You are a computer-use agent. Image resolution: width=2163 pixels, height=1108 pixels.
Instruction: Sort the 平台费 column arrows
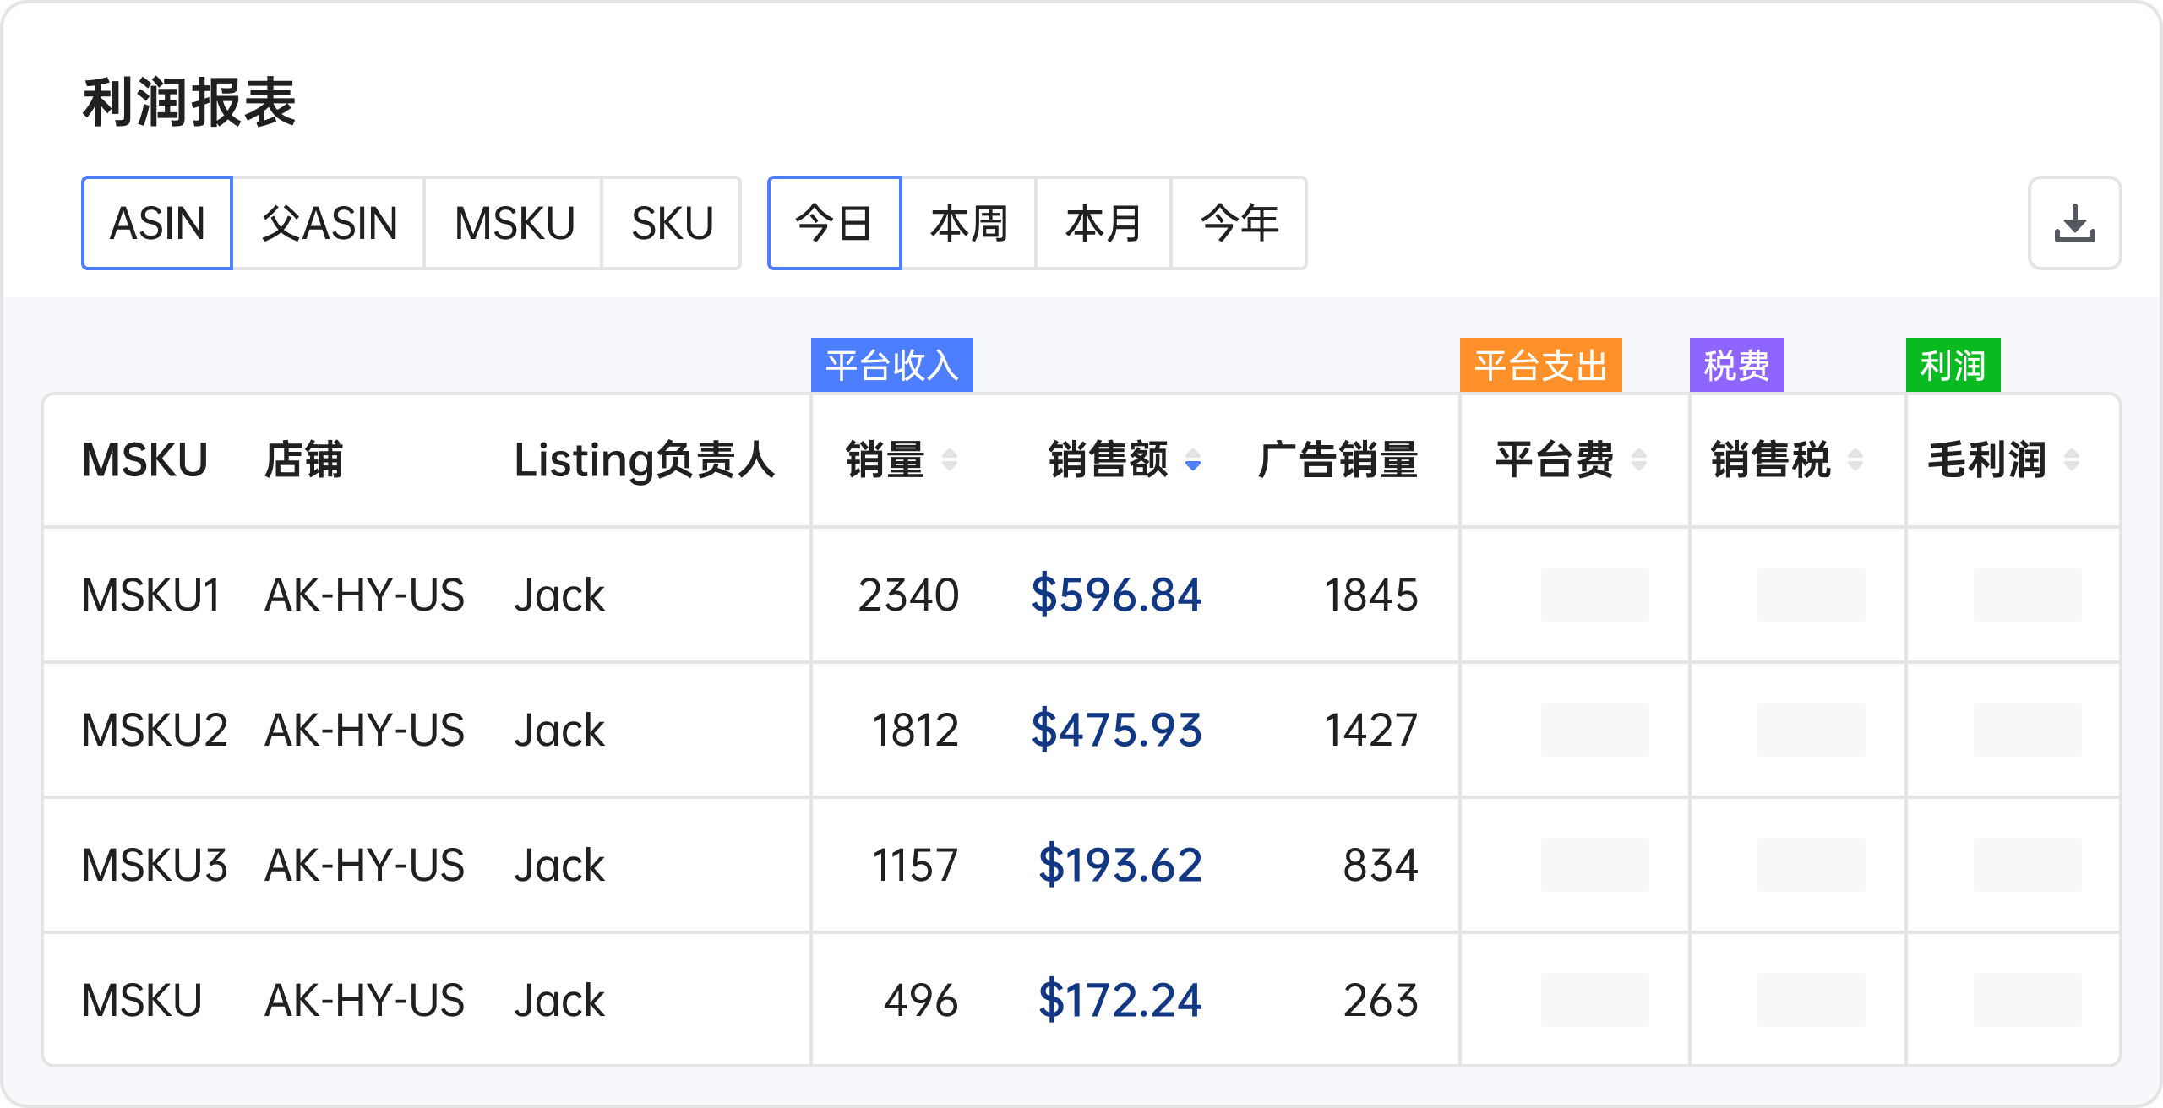coord(1641,461)
